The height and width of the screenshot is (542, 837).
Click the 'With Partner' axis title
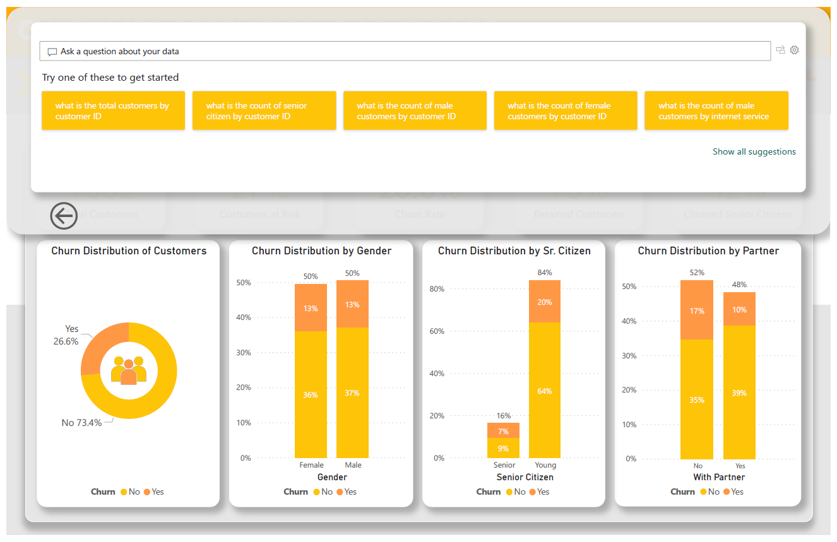(719, 477)
